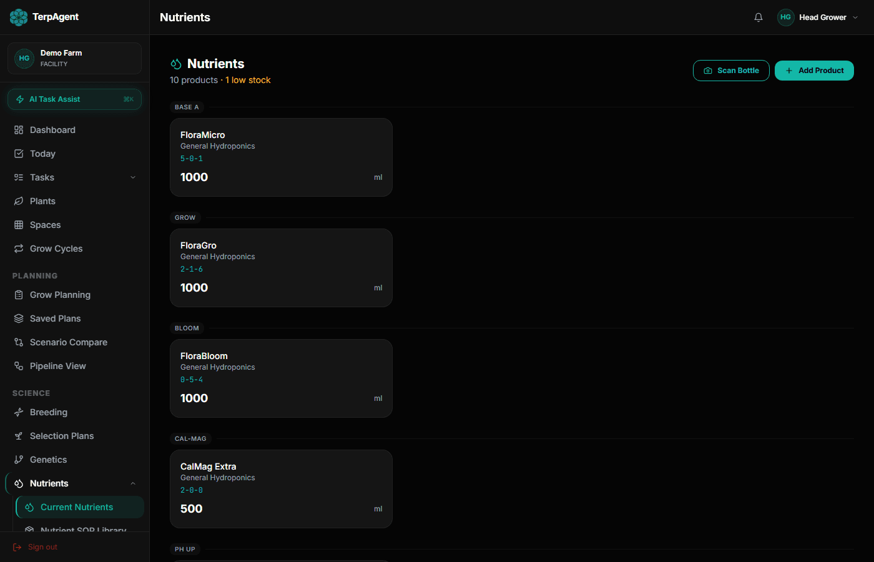Click the Breeding icon in sidebar

(19, 412)
